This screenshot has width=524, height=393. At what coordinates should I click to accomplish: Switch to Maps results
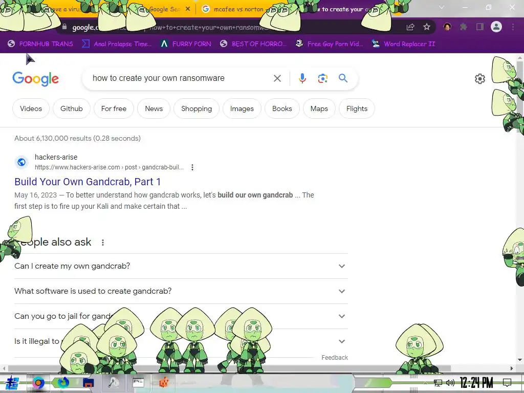[x=319, y=108]
